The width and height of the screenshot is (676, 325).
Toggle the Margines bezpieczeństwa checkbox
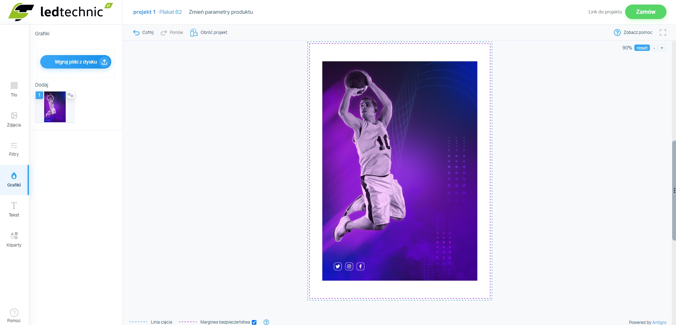coord(254,322)
